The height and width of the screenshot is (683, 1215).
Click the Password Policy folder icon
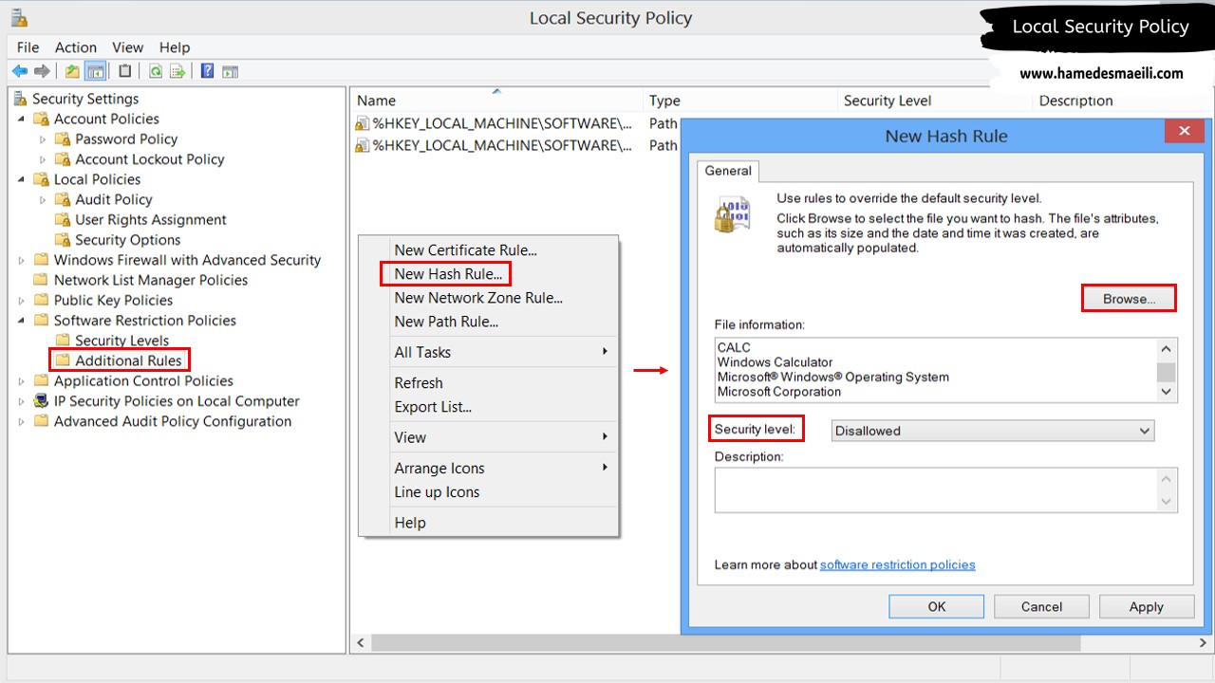[63, 138]
